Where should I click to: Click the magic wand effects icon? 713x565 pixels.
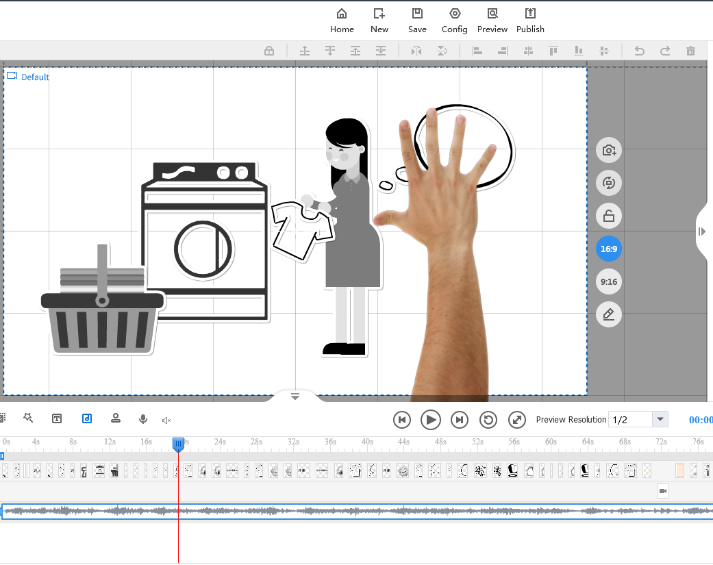click(28, 418)
